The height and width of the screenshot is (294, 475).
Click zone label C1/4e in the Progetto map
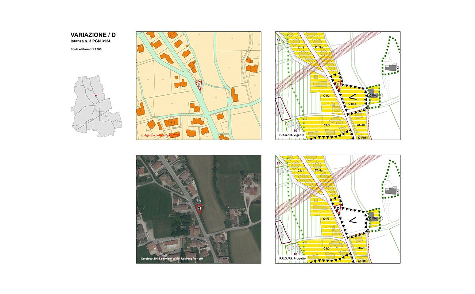(x=362, y=261)
